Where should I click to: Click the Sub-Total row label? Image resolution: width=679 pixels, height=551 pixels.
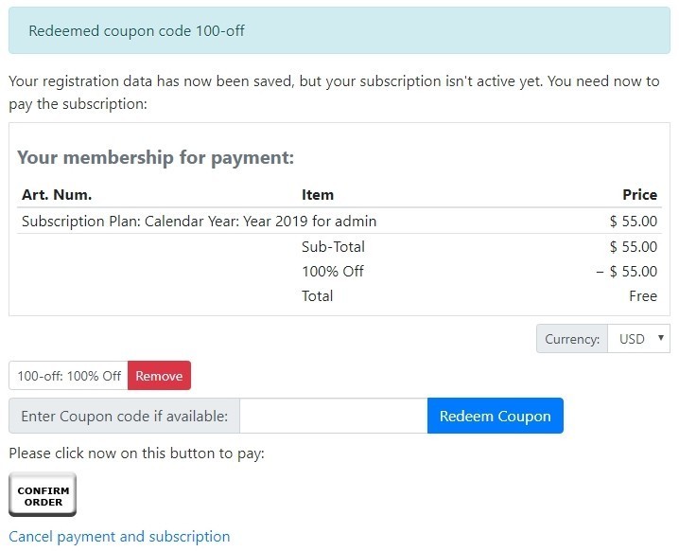click(333, 247)
